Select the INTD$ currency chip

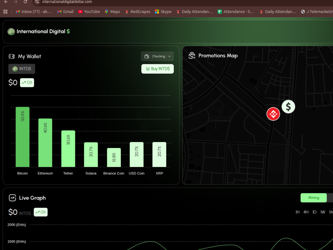(22, 69)
